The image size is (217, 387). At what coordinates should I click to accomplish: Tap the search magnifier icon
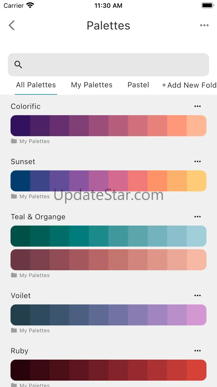click(18, 65)
